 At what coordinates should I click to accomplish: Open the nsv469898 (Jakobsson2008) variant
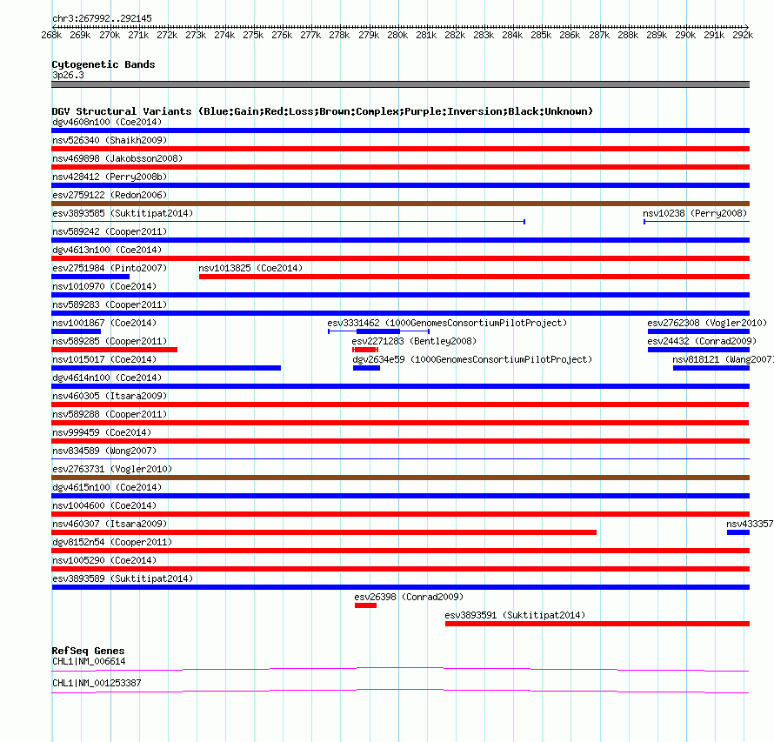117,158
